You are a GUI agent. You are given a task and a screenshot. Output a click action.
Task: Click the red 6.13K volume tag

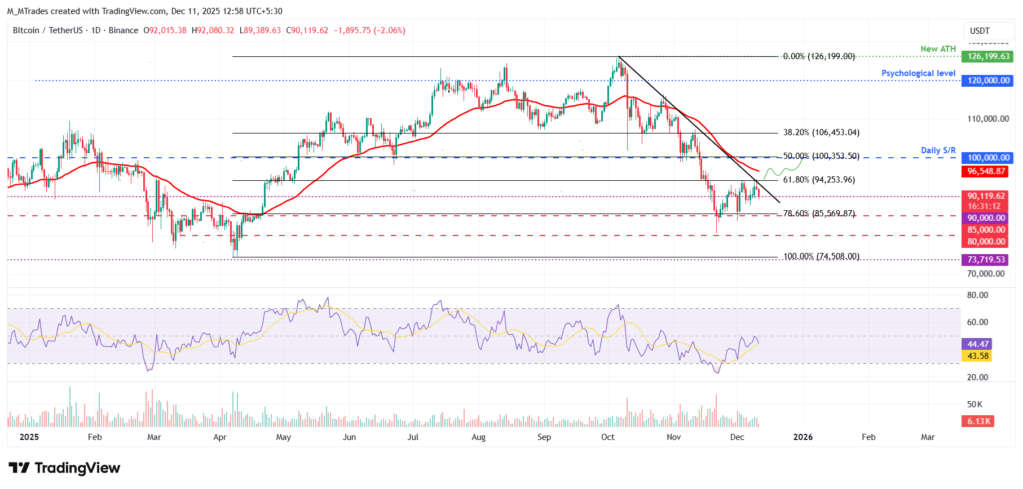coord(978,421)
